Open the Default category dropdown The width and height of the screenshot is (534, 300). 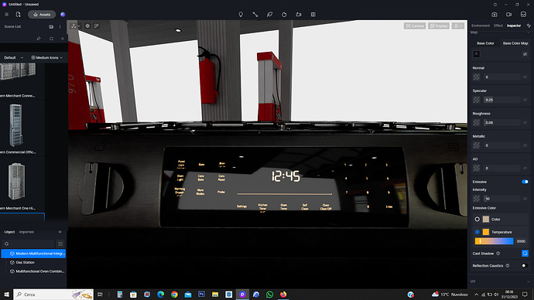coord(14,58)
